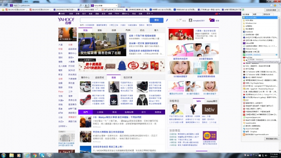This screenshot has width=281, height=158.
Task: Select the lativ tab in the flagship section
Action: click(x=199, y=101)
